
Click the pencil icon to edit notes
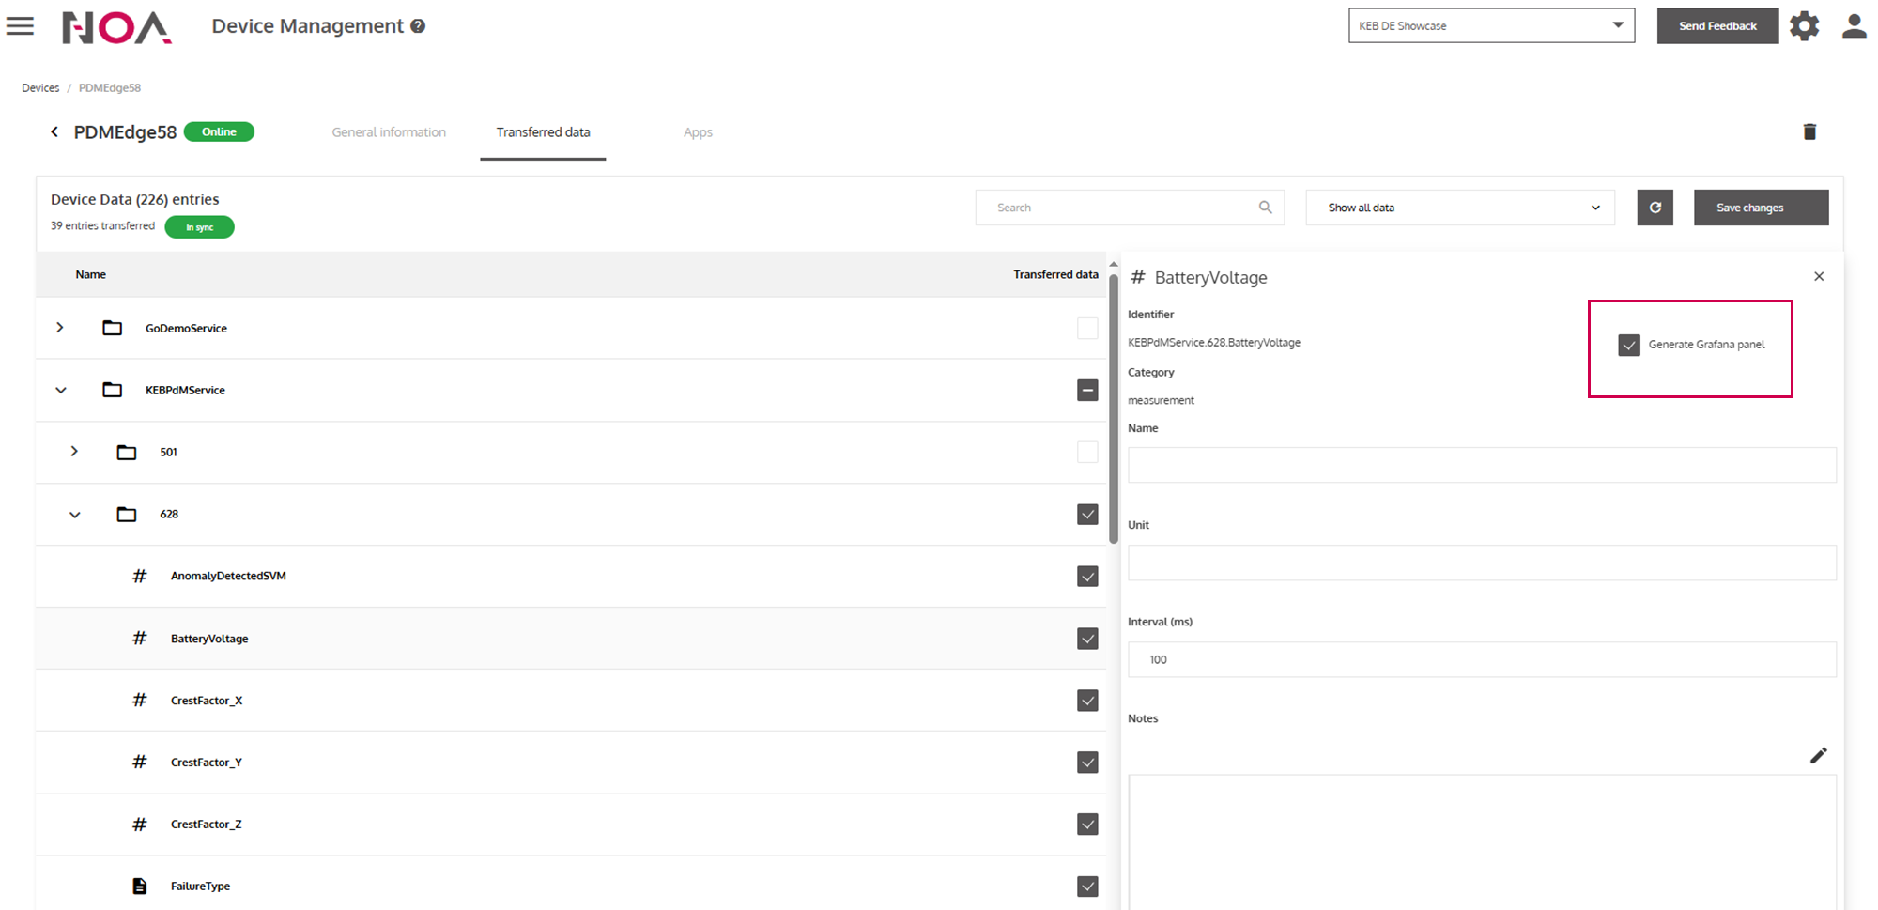click(x=1818, y=756)
